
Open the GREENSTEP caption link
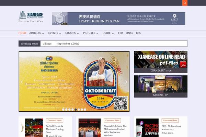tap(160, 95)
